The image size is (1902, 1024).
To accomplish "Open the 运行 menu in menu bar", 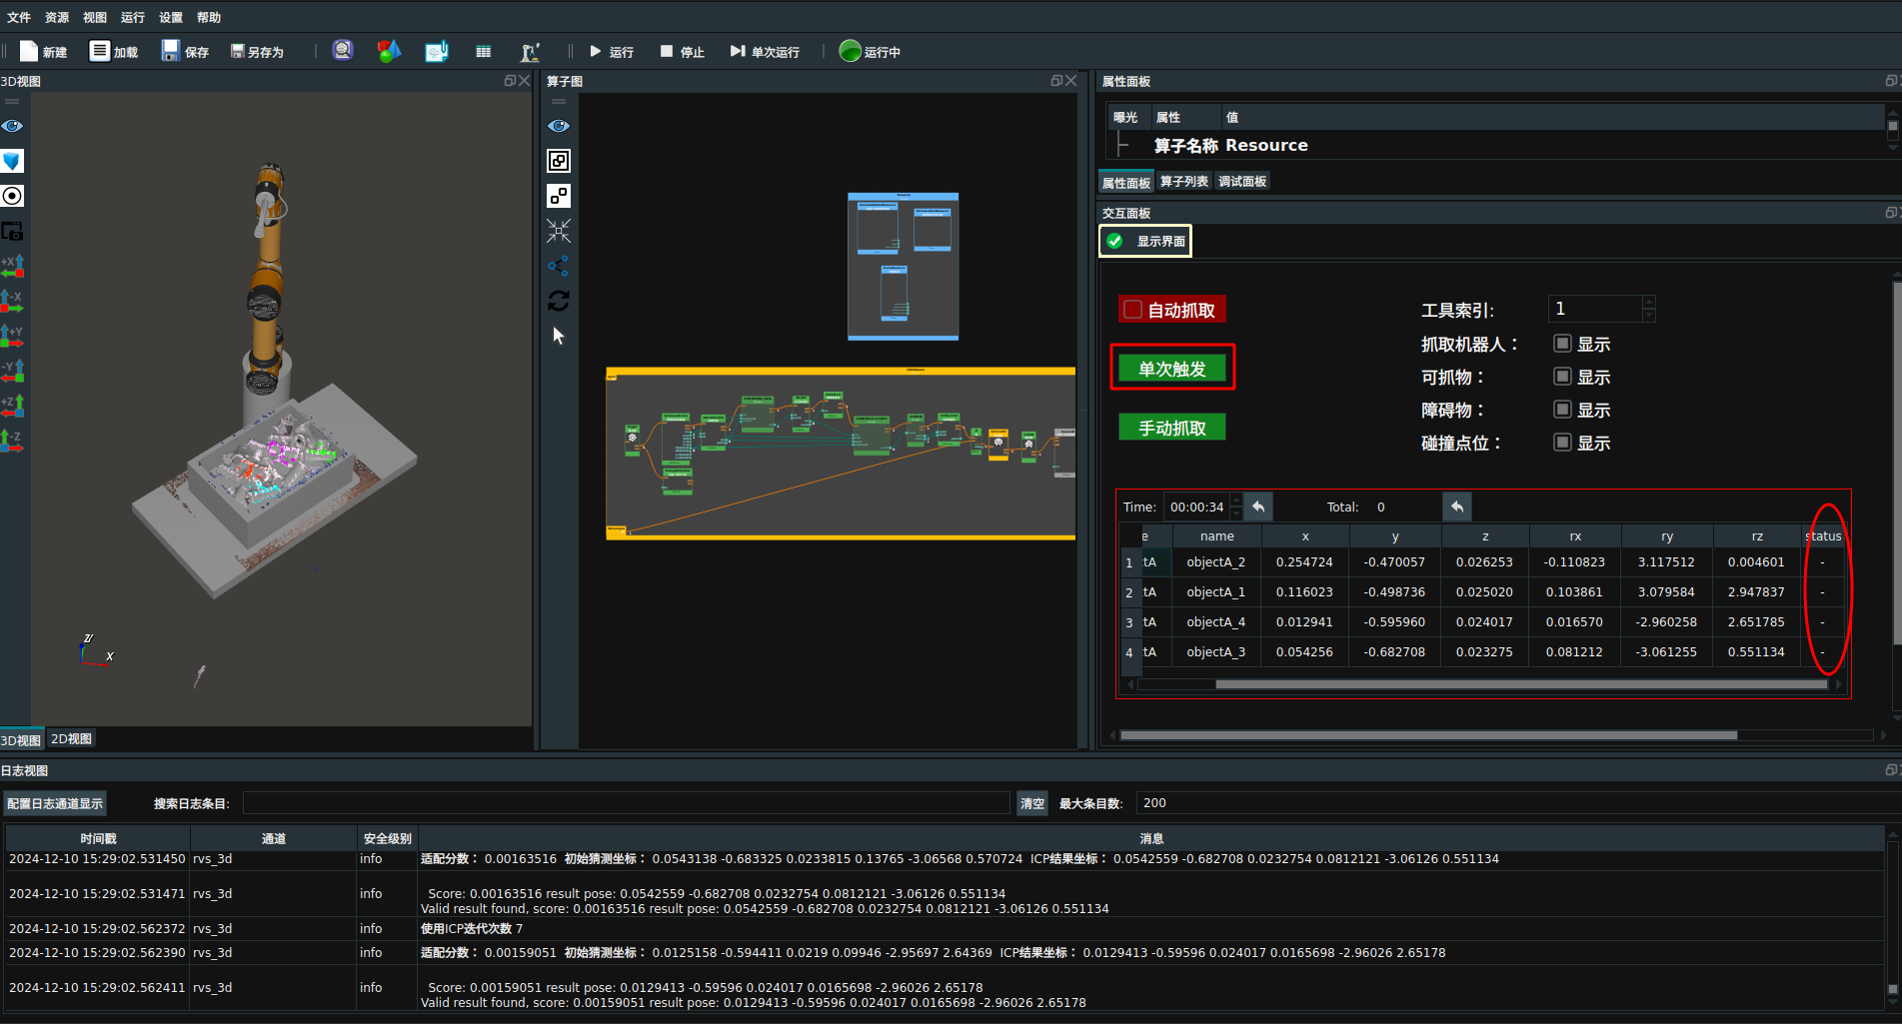I will click(x=133, y=17).
